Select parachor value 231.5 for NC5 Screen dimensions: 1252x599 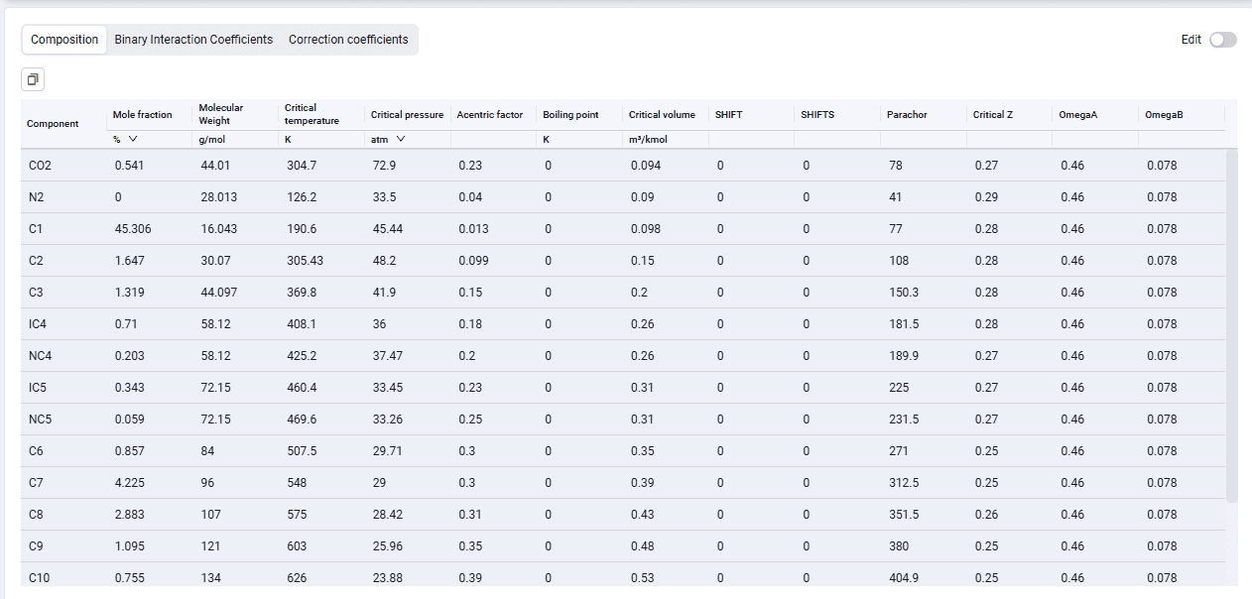[x=903, y=419]
